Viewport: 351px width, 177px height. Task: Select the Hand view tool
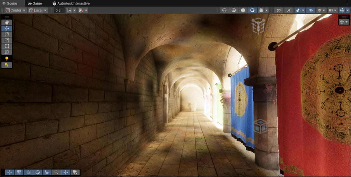click(x=7, y=22)
